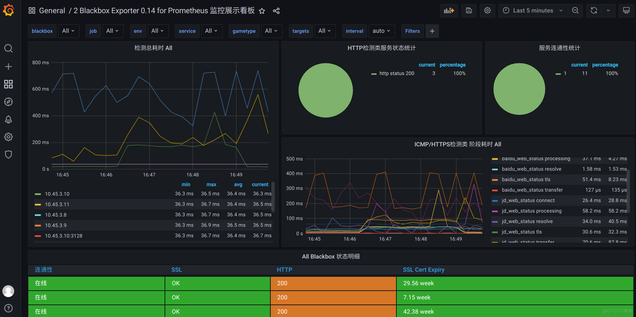Open Configuration gear in sidebar
The image size is (636, 317).
pyautogui.click(x=8, y=137)
